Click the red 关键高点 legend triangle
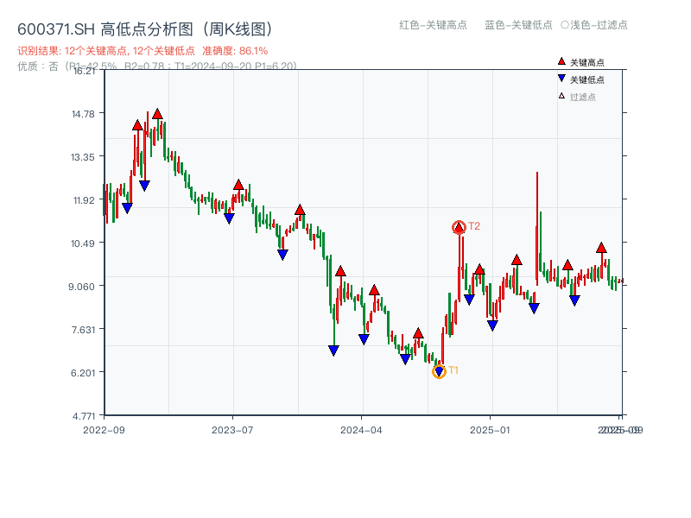Image resolution: width=691 pixels, height=518 pixels. pyautogui.click(x=561, y=61)
